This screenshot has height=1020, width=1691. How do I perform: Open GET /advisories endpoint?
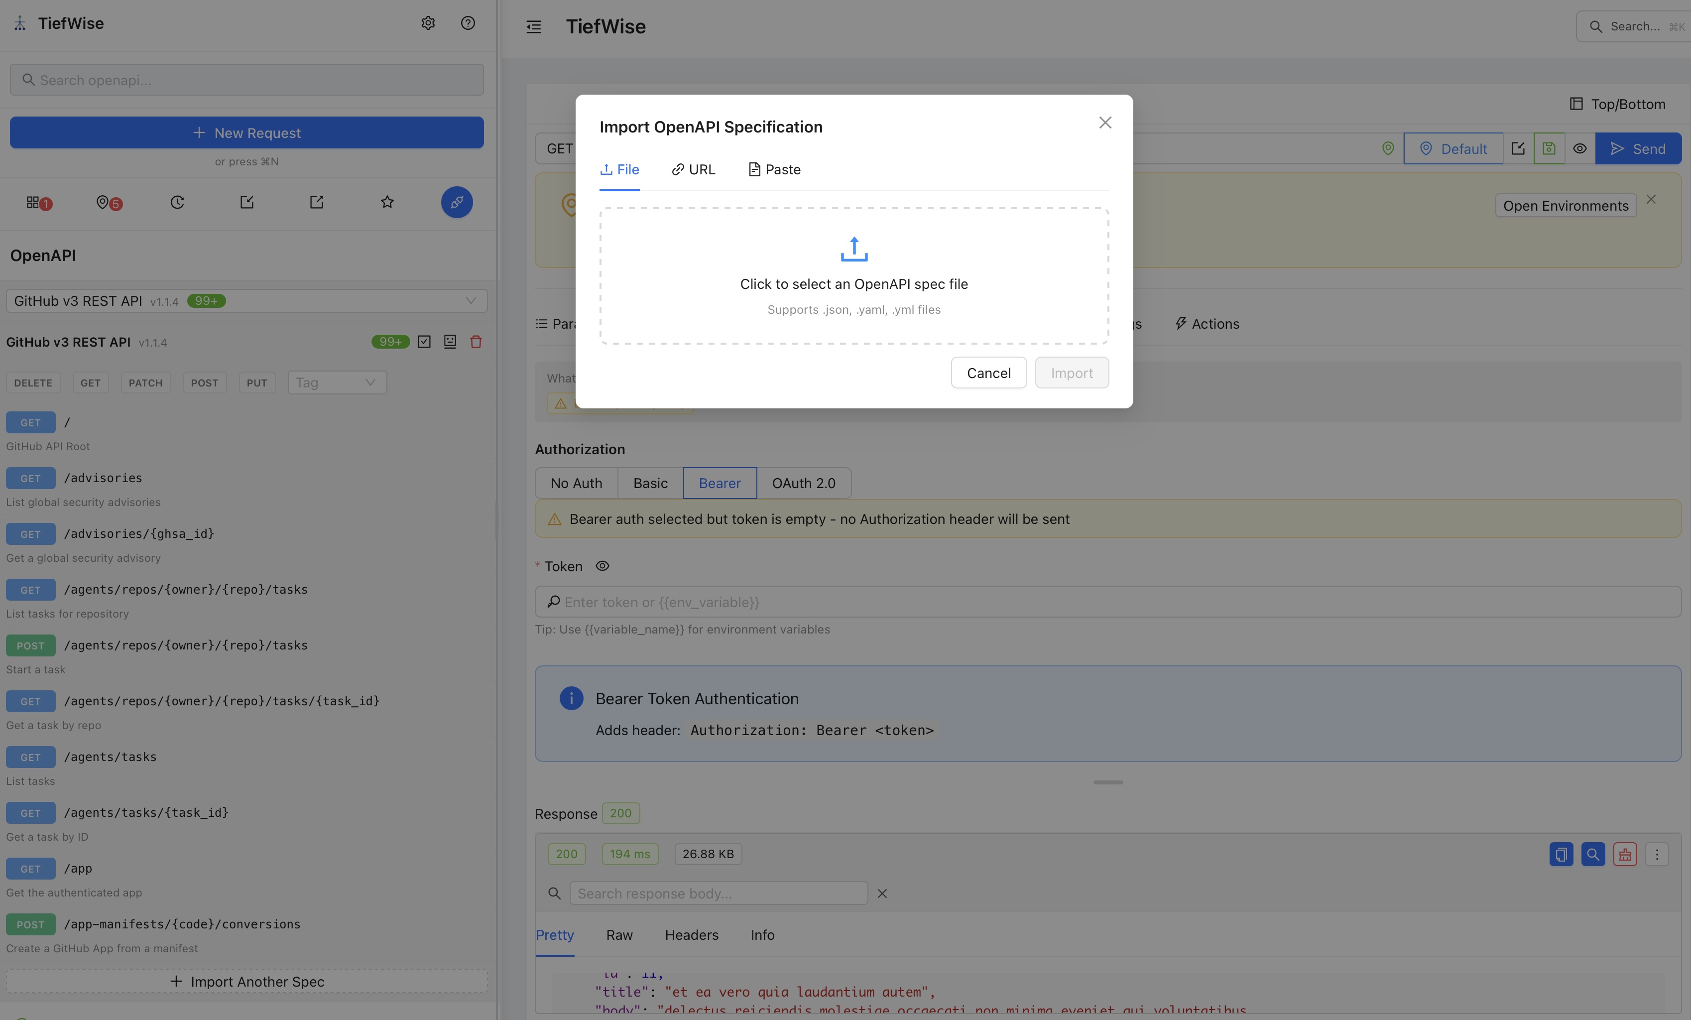coord(246,488)
